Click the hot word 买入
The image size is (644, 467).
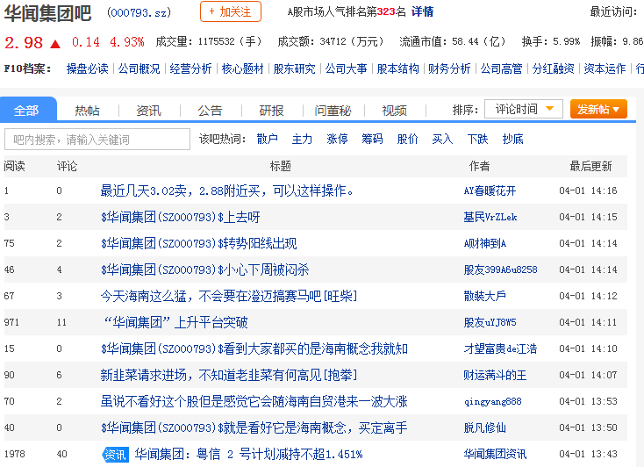442,139
